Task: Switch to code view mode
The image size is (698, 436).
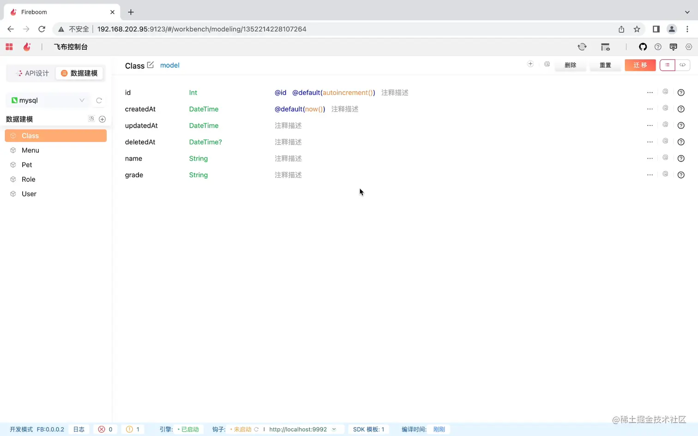Action: click(x=683, y=65)
